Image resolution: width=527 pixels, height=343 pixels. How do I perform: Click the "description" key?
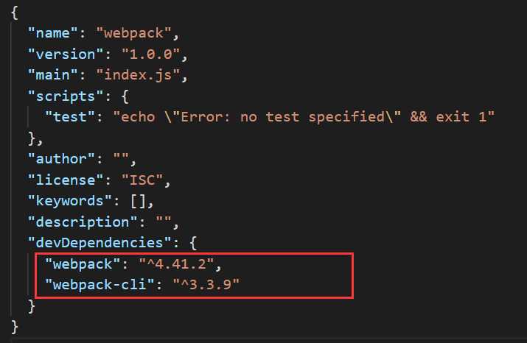pos(83,222)
